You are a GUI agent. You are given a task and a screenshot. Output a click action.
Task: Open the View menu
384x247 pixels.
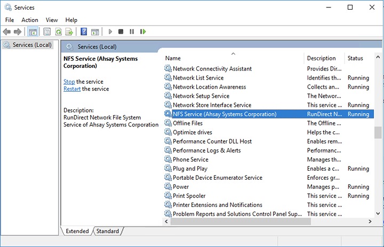[52, 20]
